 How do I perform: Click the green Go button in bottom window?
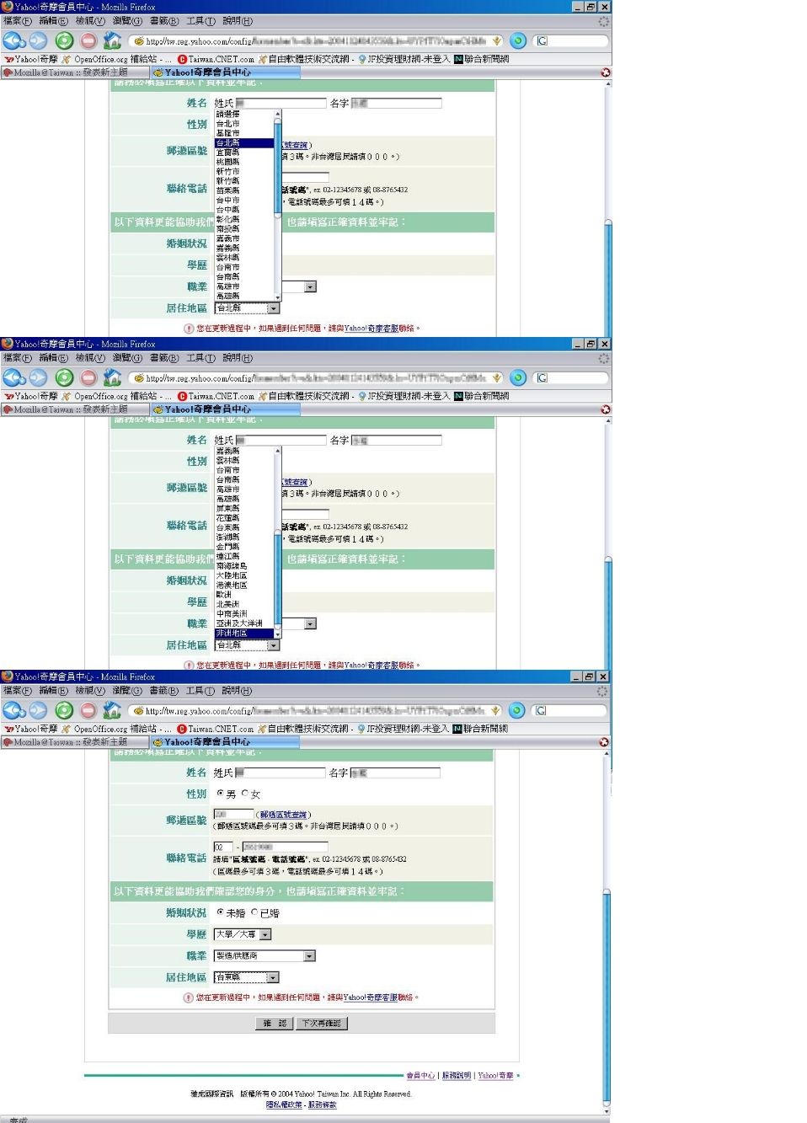click(517, 710)
